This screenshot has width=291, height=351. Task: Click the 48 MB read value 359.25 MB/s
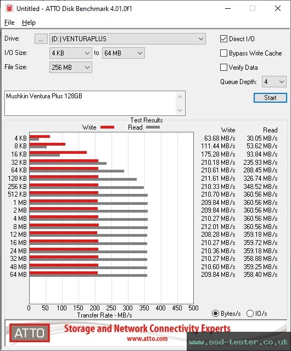point(261,267)
